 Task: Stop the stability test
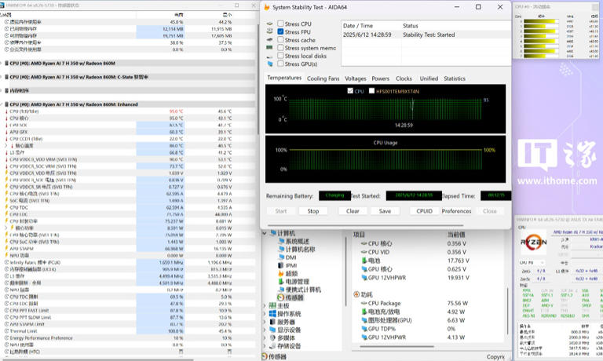pyautogui.click(x=312, y=211)
